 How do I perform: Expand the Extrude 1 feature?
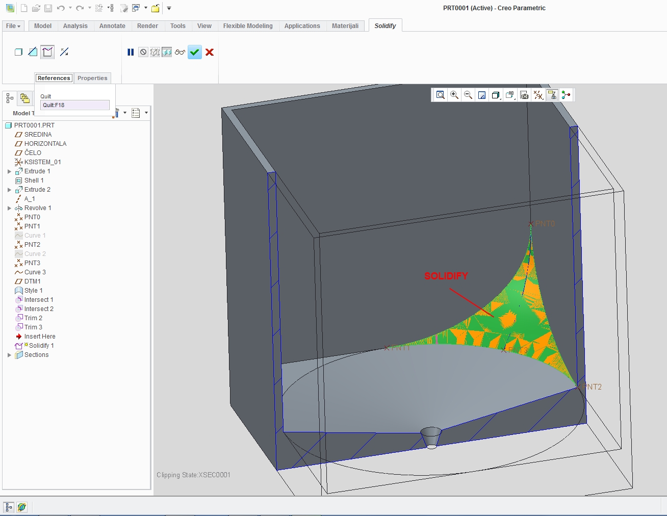[x=9, y=171]
